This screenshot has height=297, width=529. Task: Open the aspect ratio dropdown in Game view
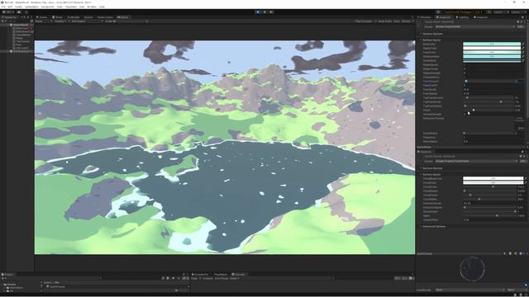click(87, 21)
